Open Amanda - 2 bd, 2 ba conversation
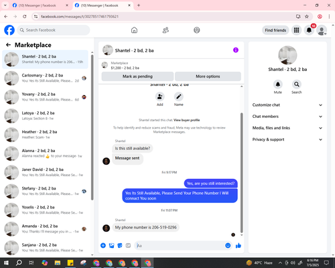The image size is (335, 268). tap(45, 229)
